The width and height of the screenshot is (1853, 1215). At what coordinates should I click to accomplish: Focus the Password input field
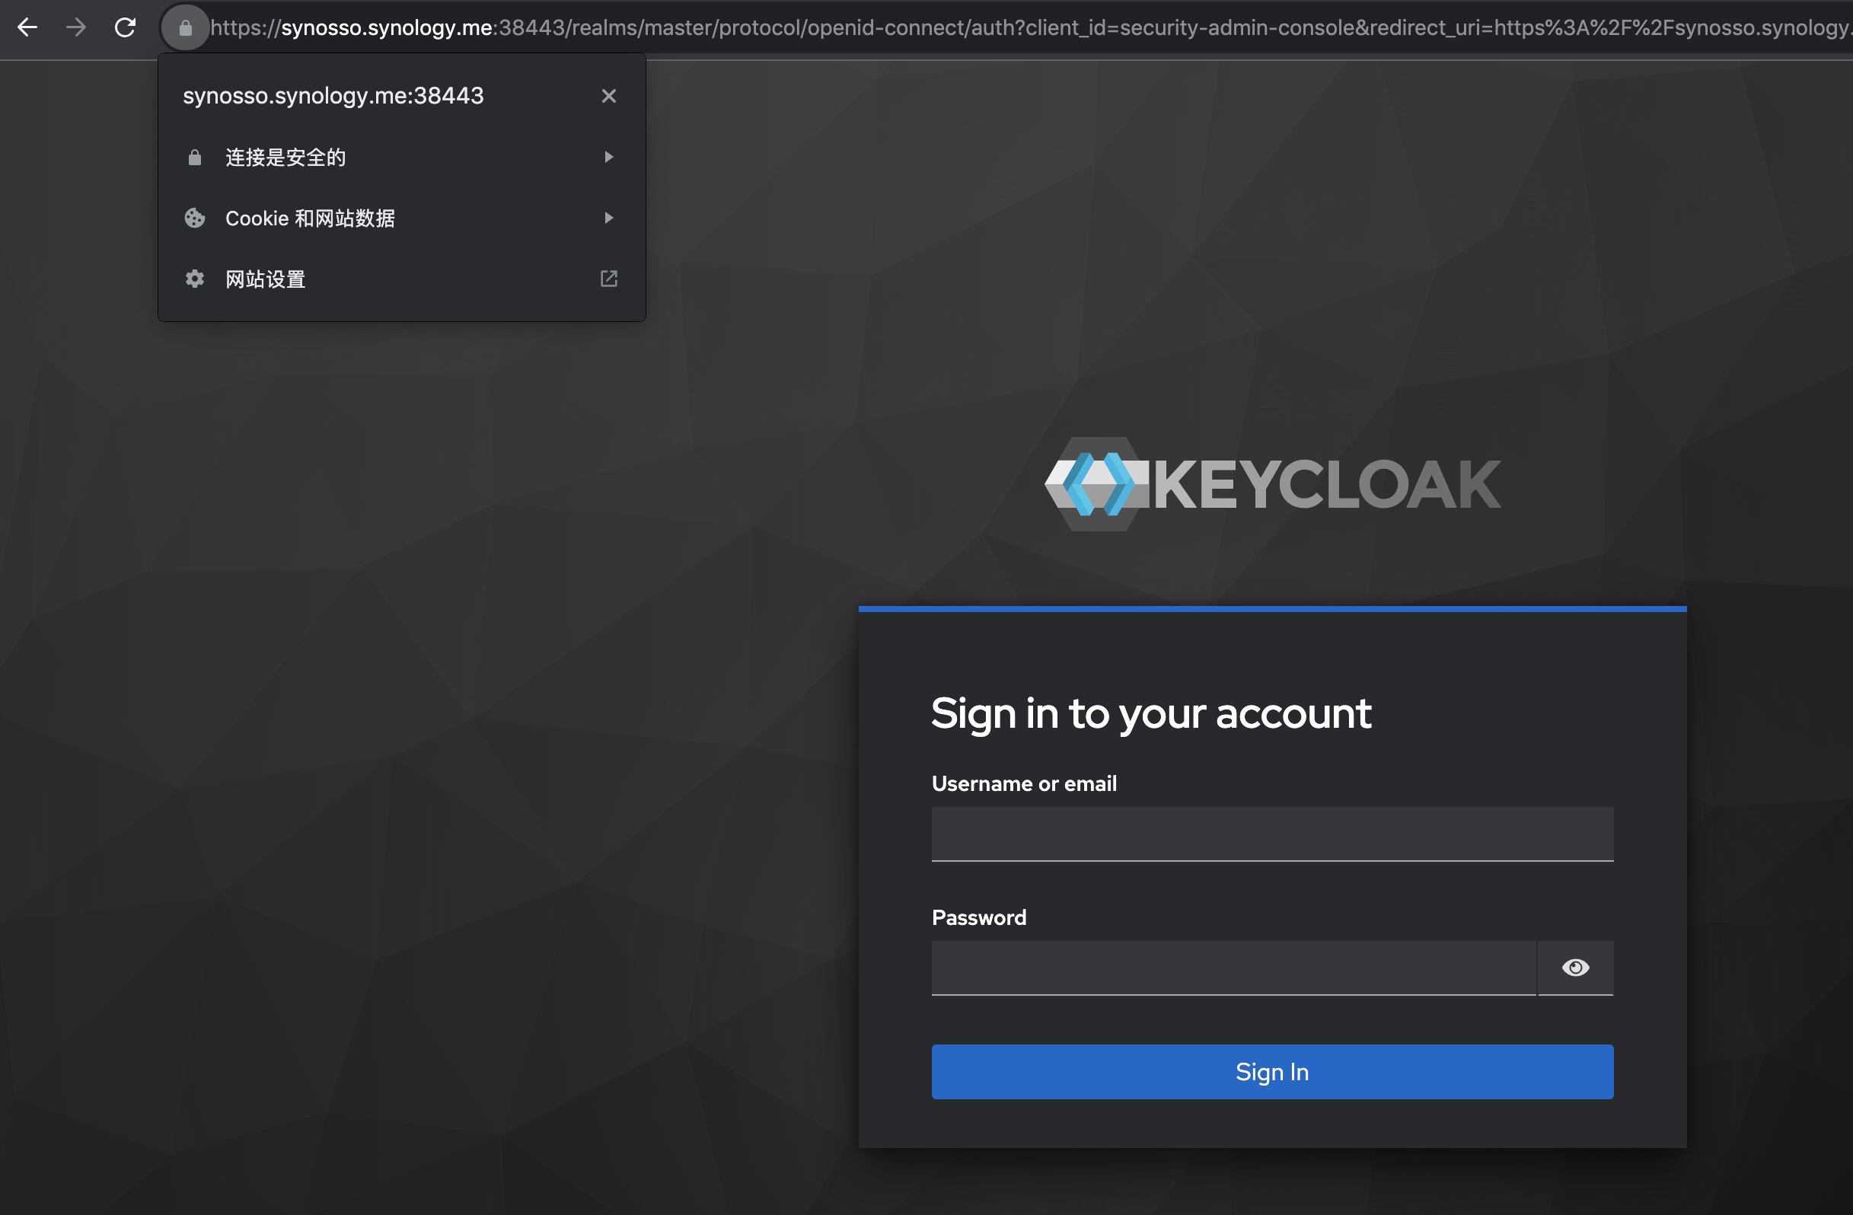click(1234, 968)
